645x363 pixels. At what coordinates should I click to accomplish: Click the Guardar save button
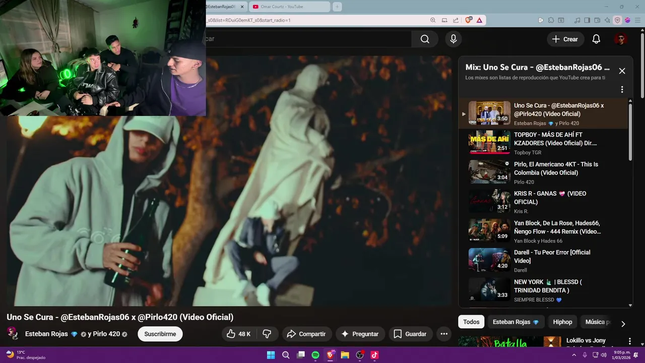[x=410, y=334]
